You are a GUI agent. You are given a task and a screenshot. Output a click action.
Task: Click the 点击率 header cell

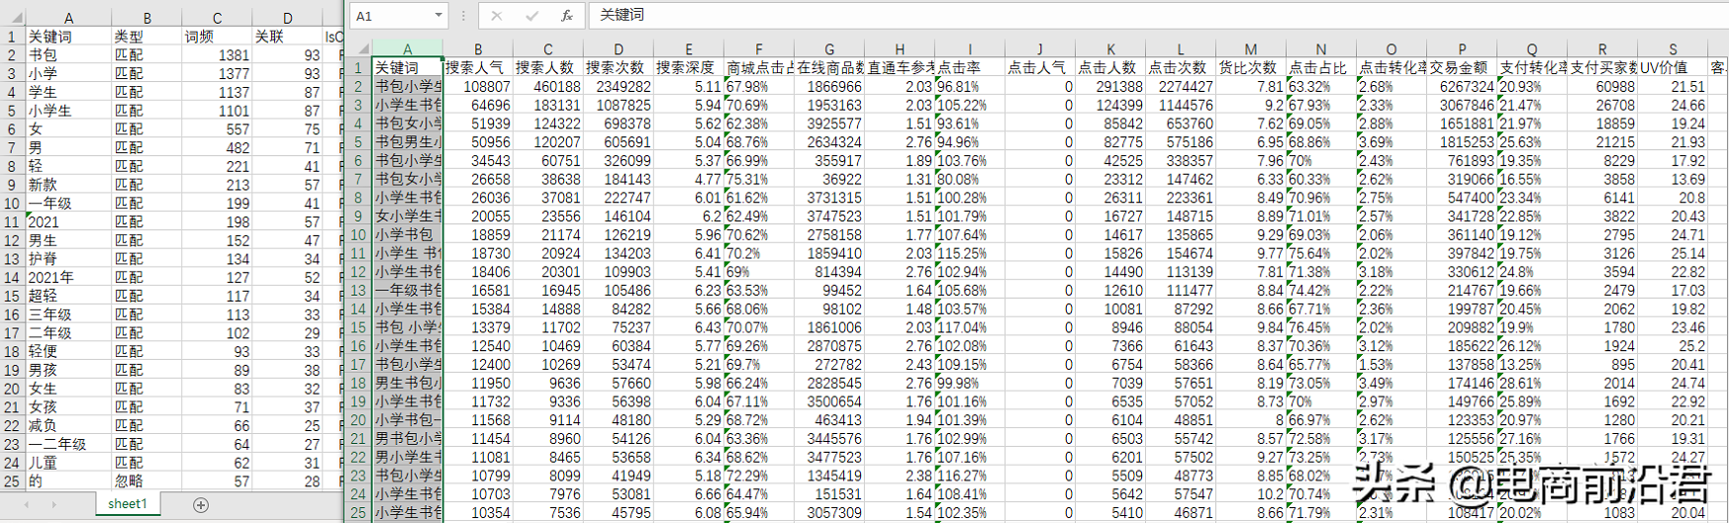pyautogui.click(x=970, y=68)
